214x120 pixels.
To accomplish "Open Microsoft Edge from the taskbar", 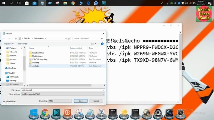I will [x=88, y=3].
